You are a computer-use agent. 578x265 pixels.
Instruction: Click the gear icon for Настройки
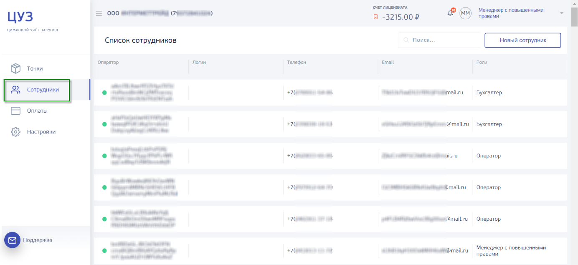pos(15,132)
